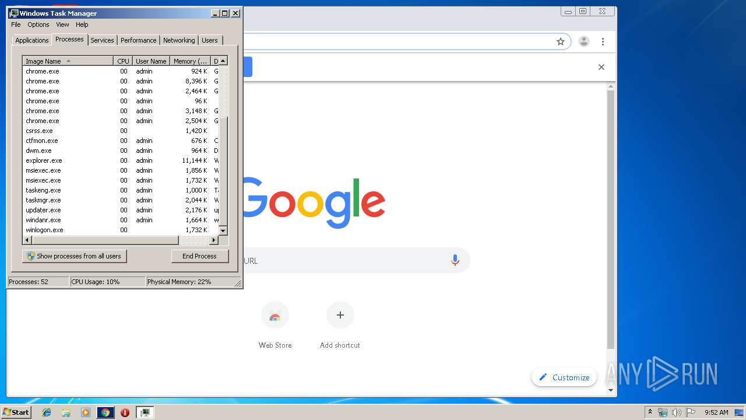
Task: Open the Web Store shortcut
Action: pyautogui.click(x=275, y=325)
